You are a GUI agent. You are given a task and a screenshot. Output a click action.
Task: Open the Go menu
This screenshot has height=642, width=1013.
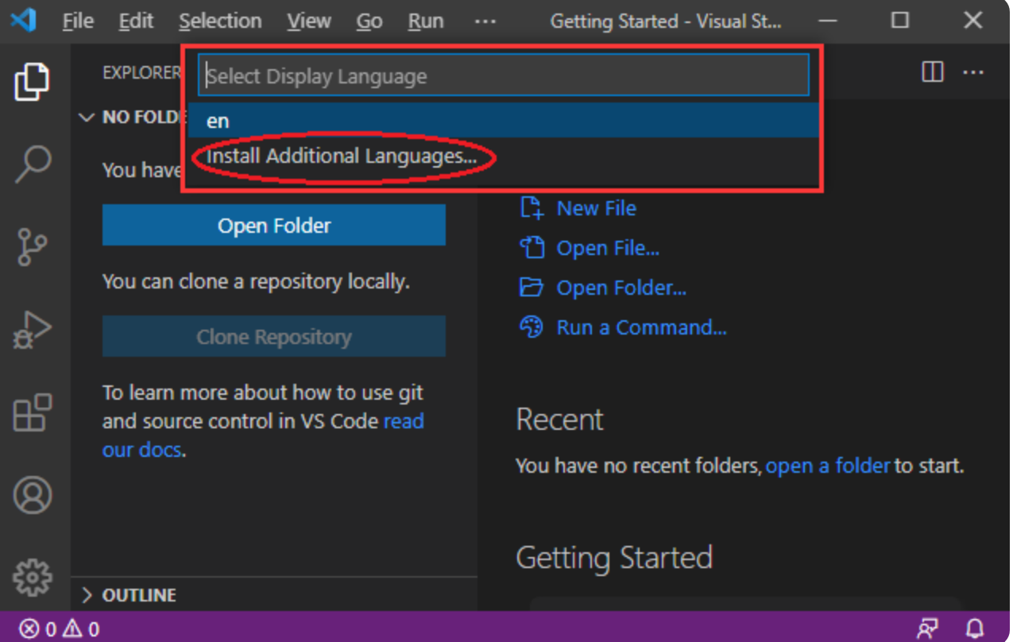pyautogui.click(x=369, y=21)
